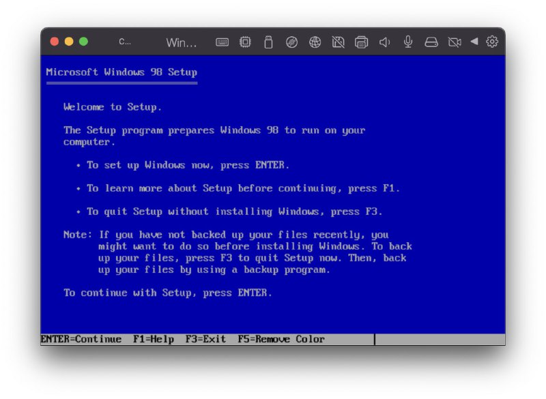Click the disabled shared folder icon
This screenshot has height=399, width=546.
[x=338, y=42]
